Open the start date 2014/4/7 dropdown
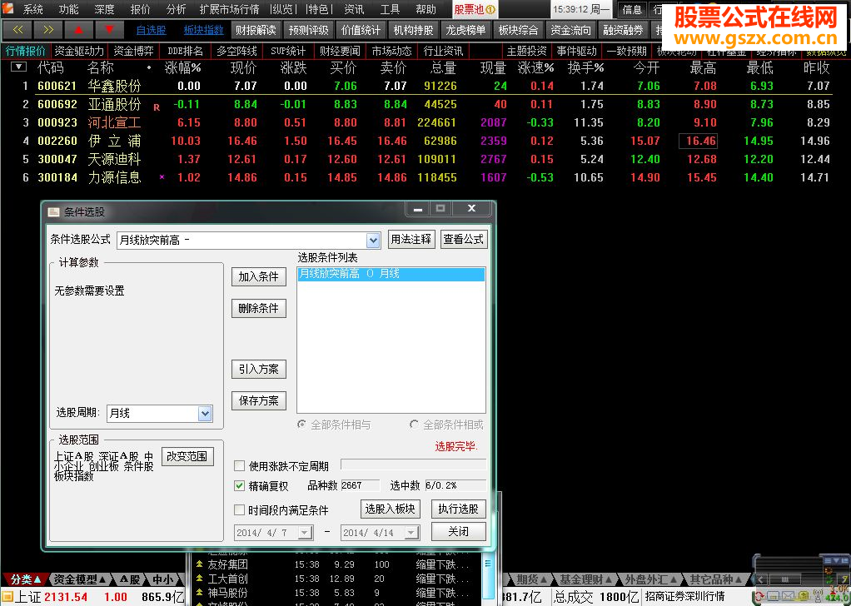 [x=305, y=533]
